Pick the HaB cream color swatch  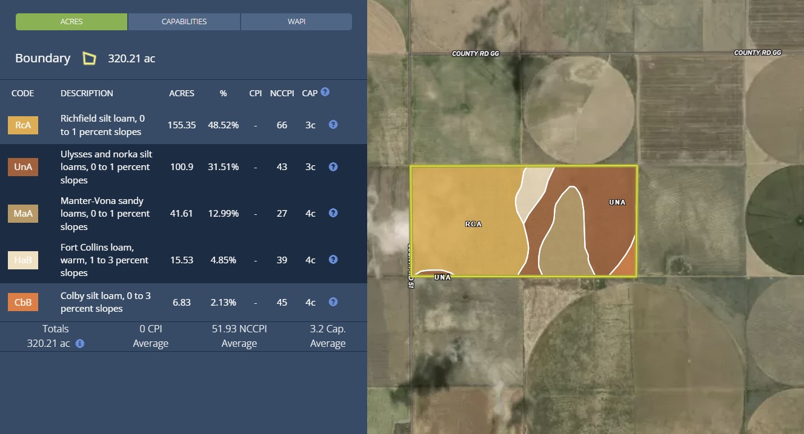click(23, 260)
